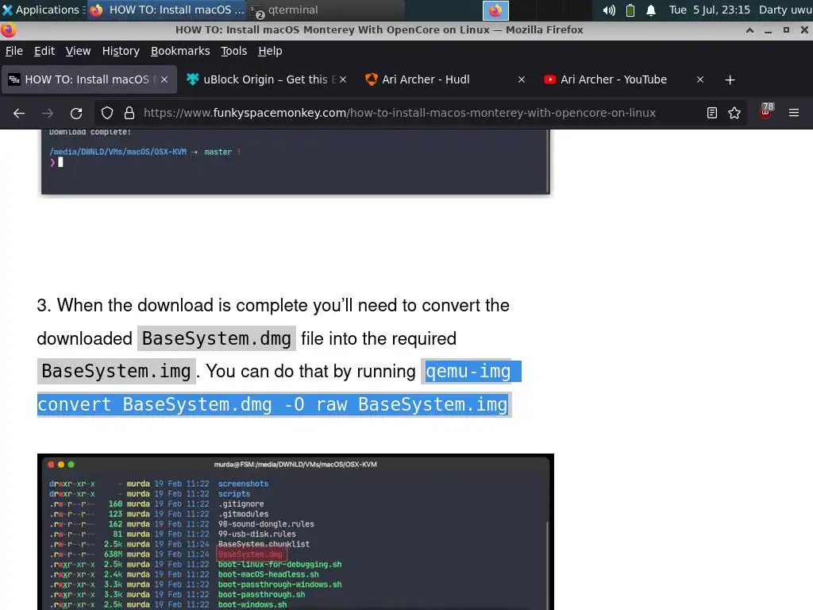Check battery status in system tray
The image size is (813, 610).
tap(630, 10)
